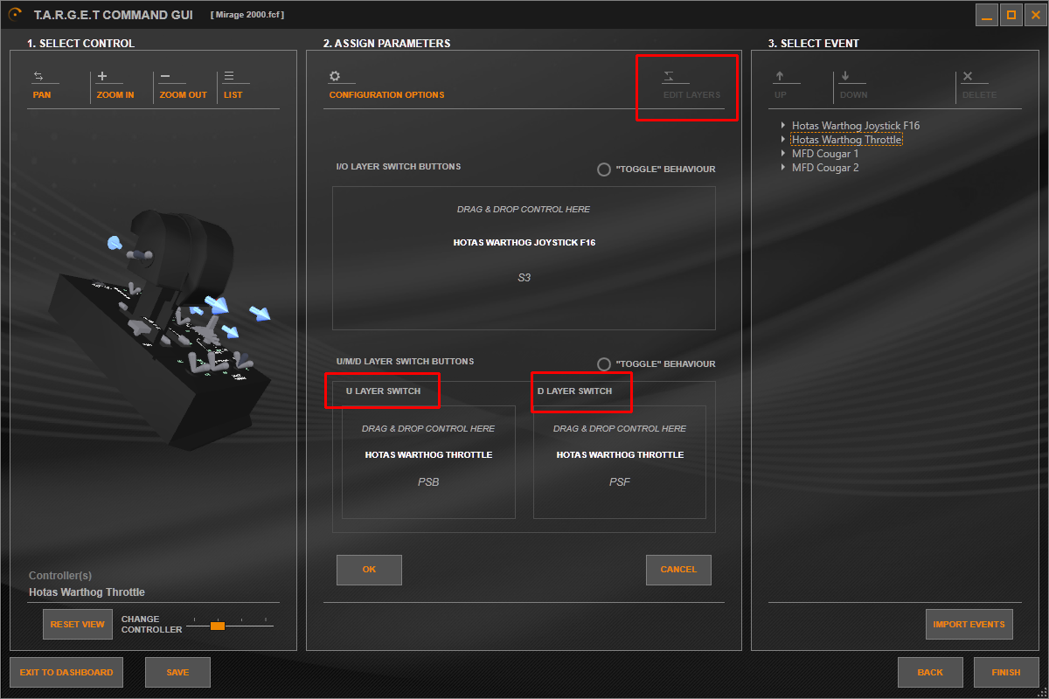
Task: Click I/O layer S3 drop zone
Action: [x=524, y=258]
